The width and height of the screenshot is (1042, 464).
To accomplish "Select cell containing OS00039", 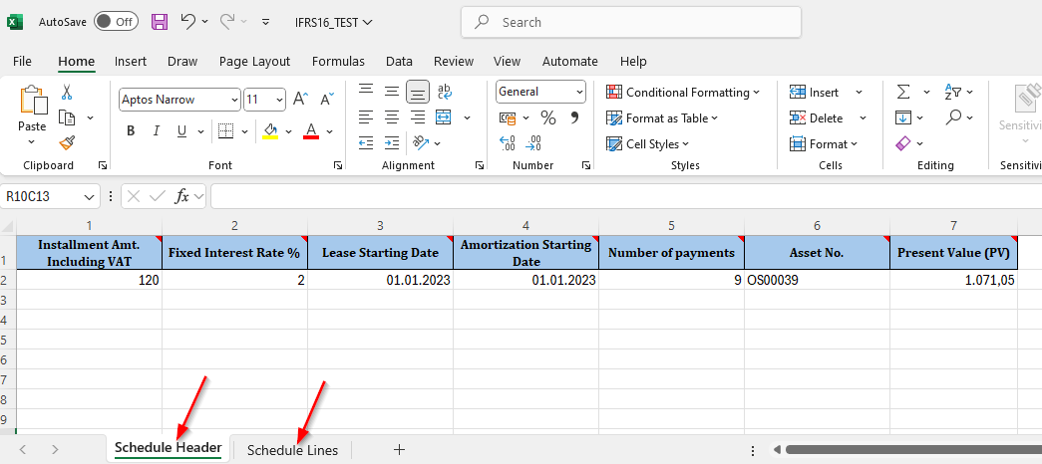I will tap(817, 280).
